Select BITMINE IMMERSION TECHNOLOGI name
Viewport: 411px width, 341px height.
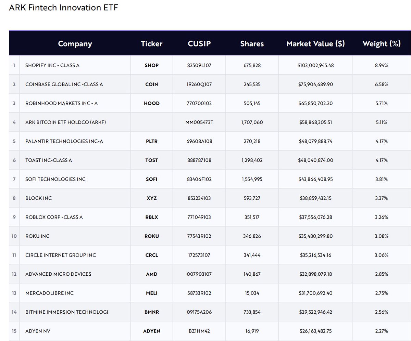pyautogui.click(x=67, y=312)
